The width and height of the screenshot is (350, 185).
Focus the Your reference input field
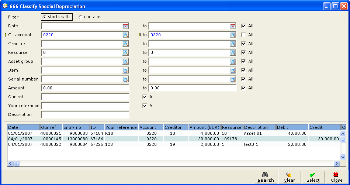[85, 106]
